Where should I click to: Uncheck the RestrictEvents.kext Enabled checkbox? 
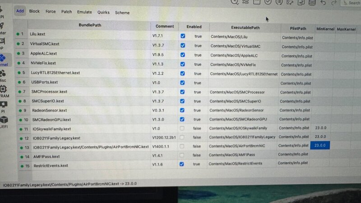pos(182,164)
